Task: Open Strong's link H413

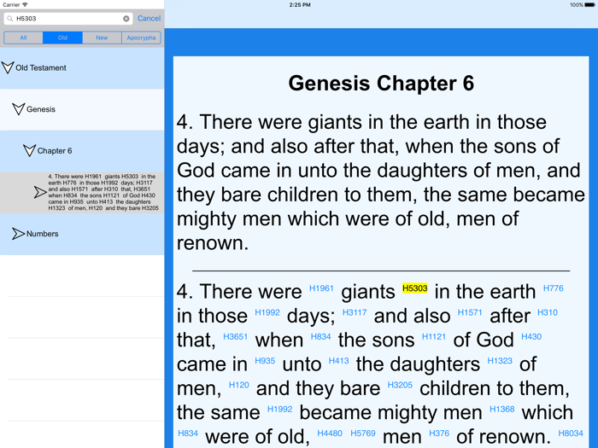Action: pos(338,361)
